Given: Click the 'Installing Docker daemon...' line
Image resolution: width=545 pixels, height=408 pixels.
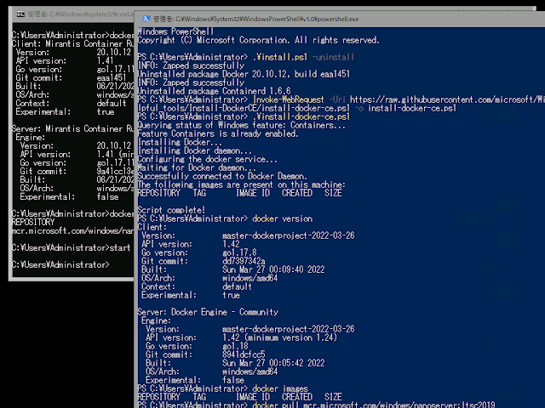Looking at the screenshot, I should pos(195,150).
